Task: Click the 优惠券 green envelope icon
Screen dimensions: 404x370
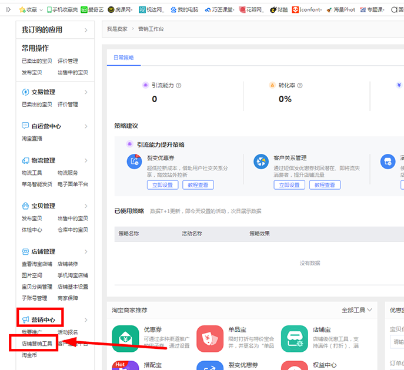Action: 125,338
